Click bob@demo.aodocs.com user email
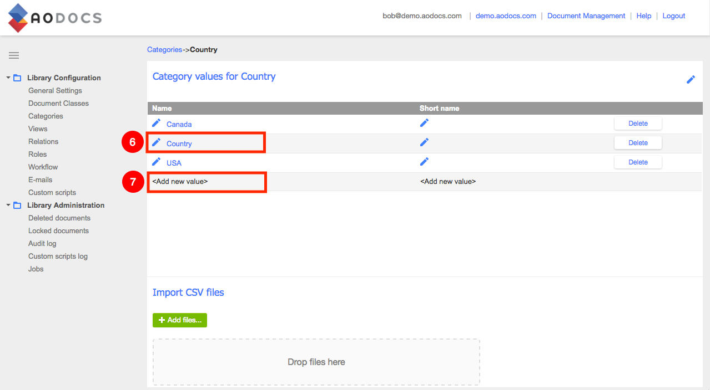This screenshot has height=390, width=710. coord(422,16)
